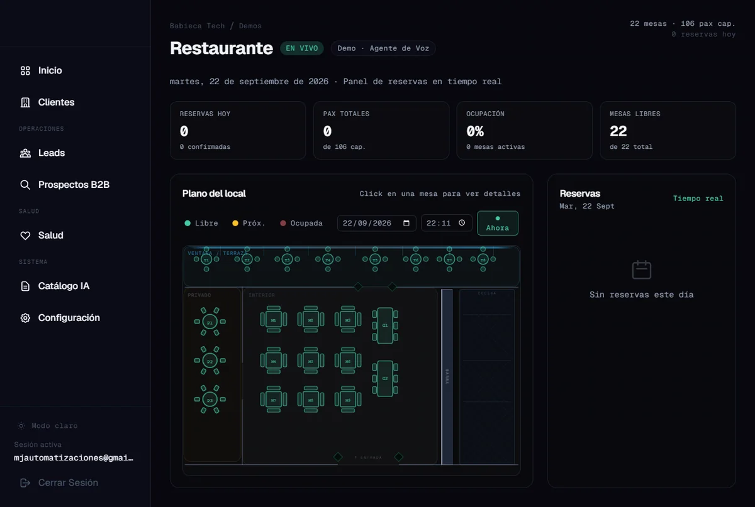Click the Mar, 22 Sept date label

point(587,206)
